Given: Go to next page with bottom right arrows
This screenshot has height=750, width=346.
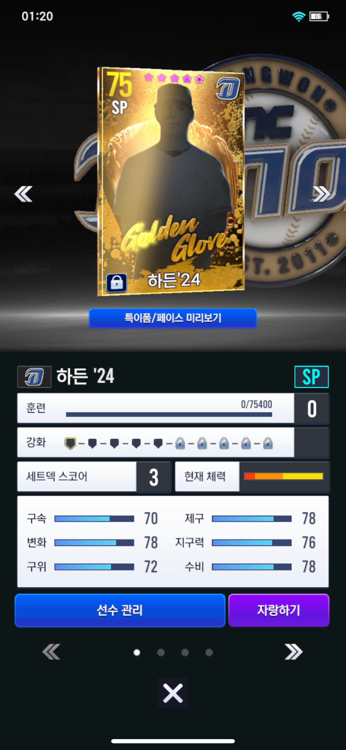Looking at the screenshot, I should (x=293, y=652).
